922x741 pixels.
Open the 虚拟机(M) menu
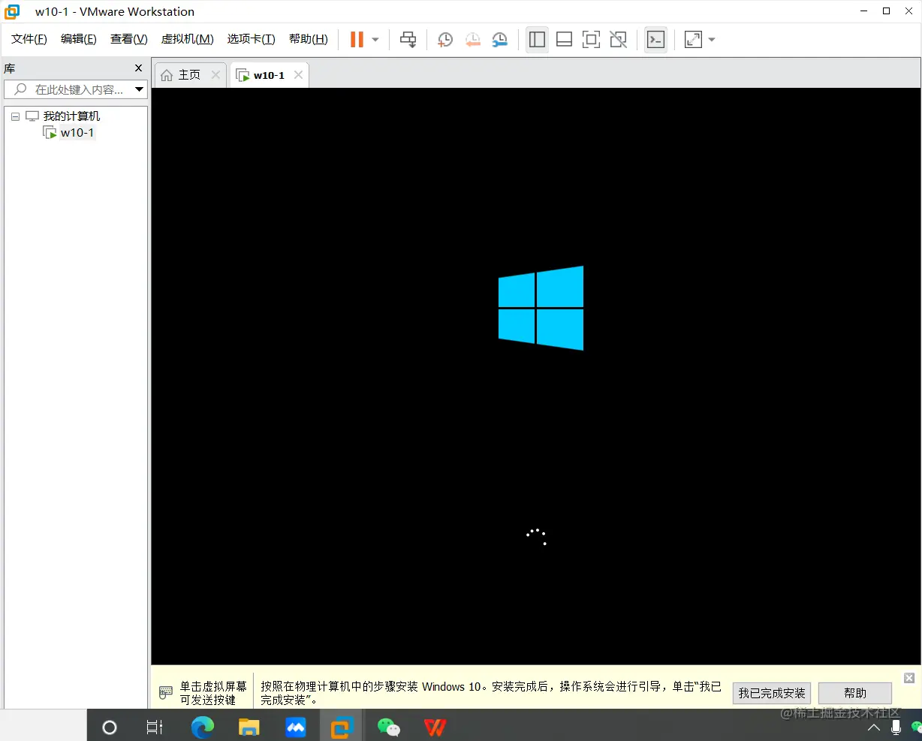click(188, 39)
